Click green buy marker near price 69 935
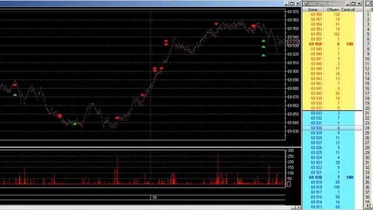This screenshot has height=210, width=373. click(263, 41)
